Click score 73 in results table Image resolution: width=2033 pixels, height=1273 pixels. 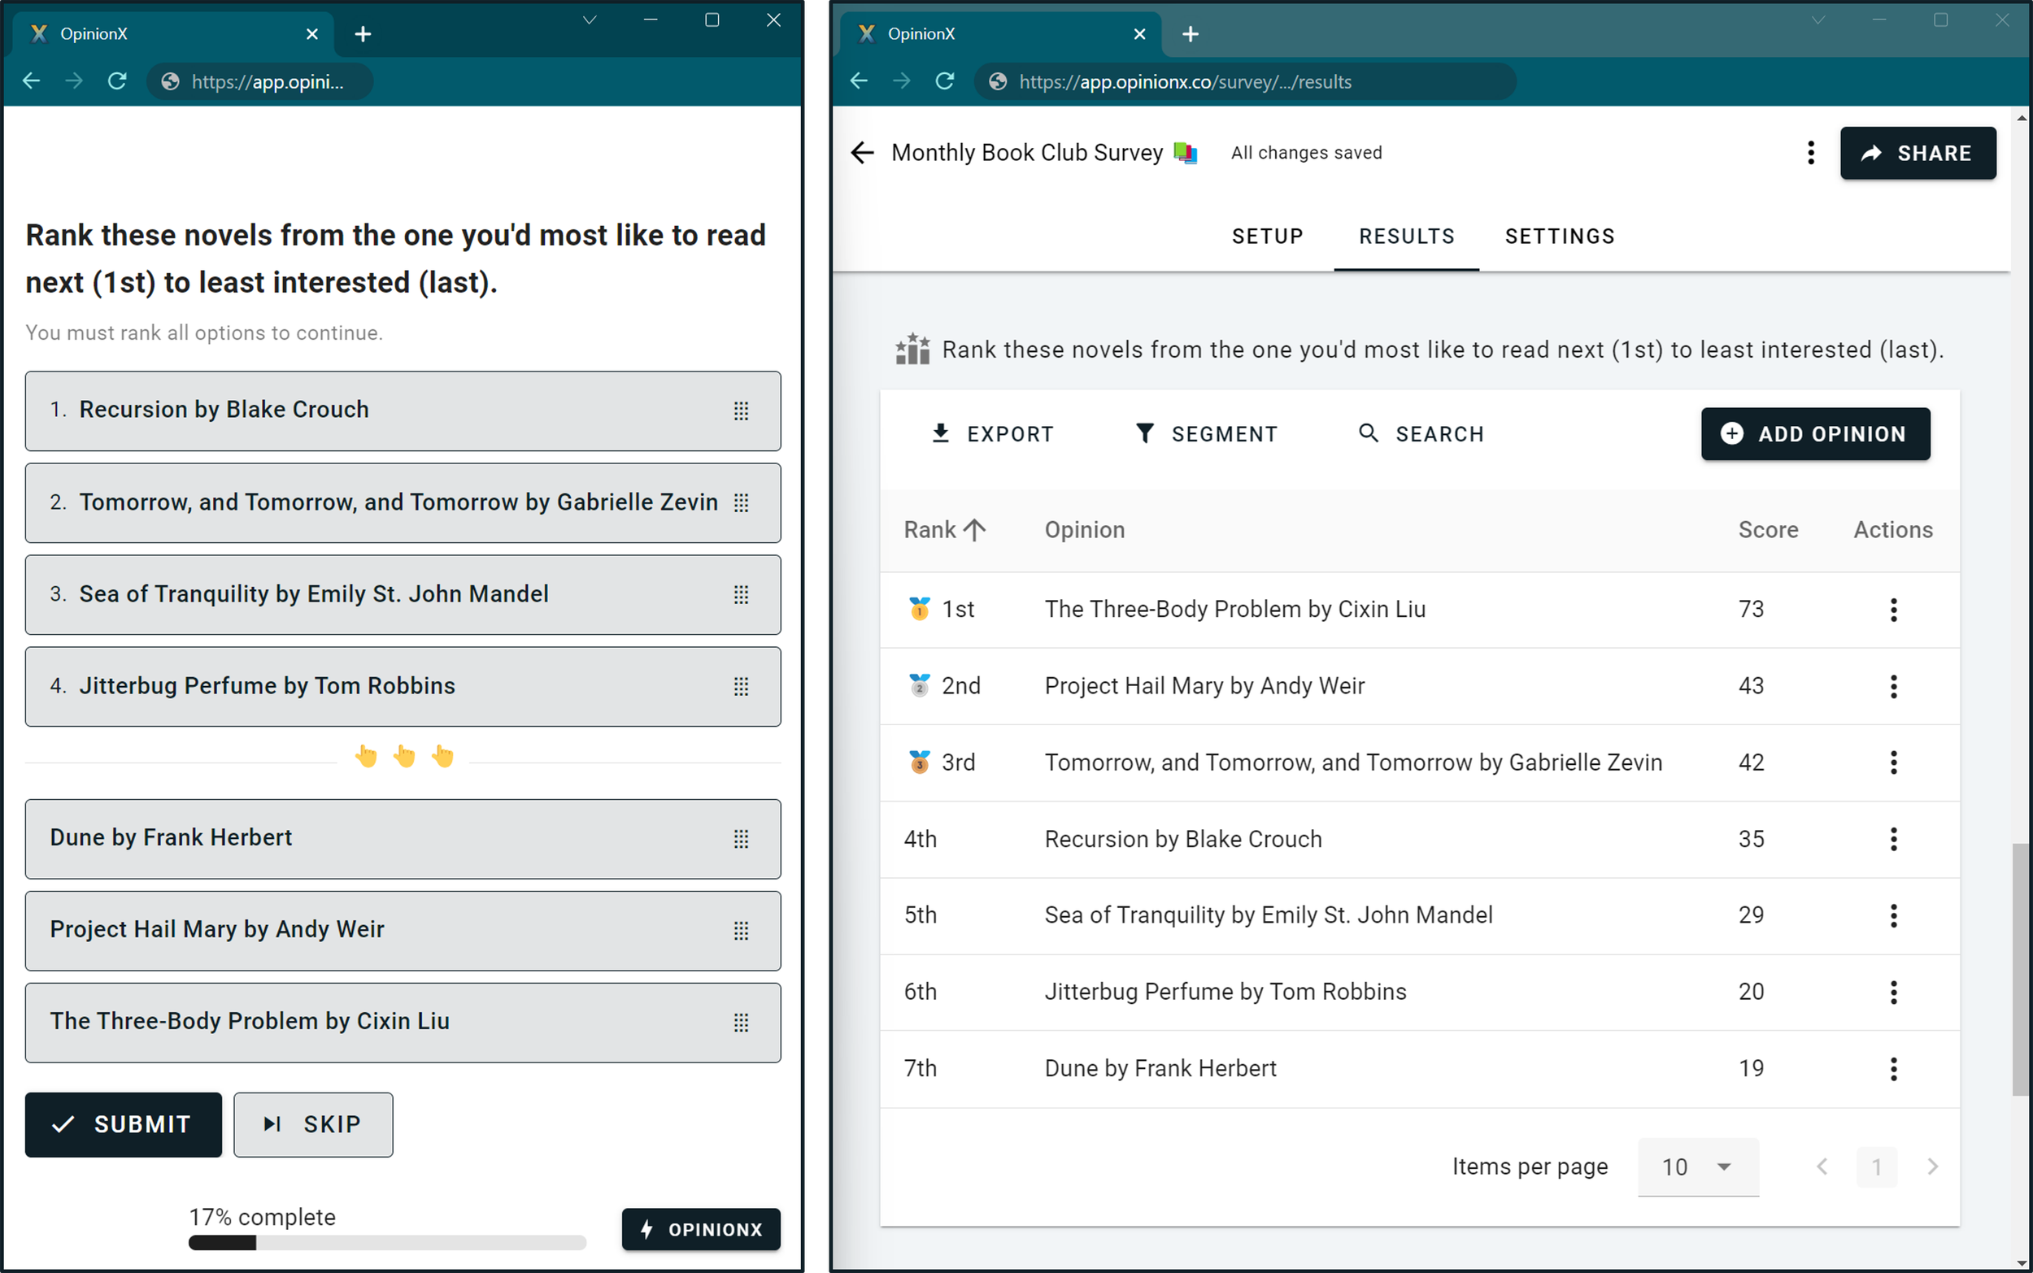tap(1751, 610)
